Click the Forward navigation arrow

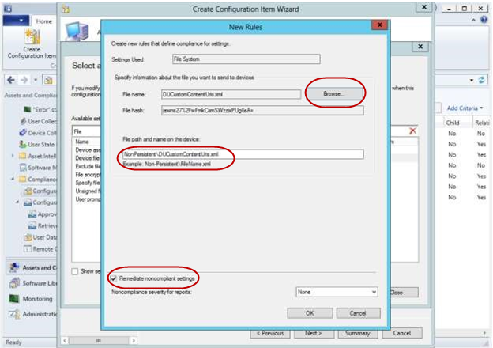pyautogui.click(x=24, y=80)
